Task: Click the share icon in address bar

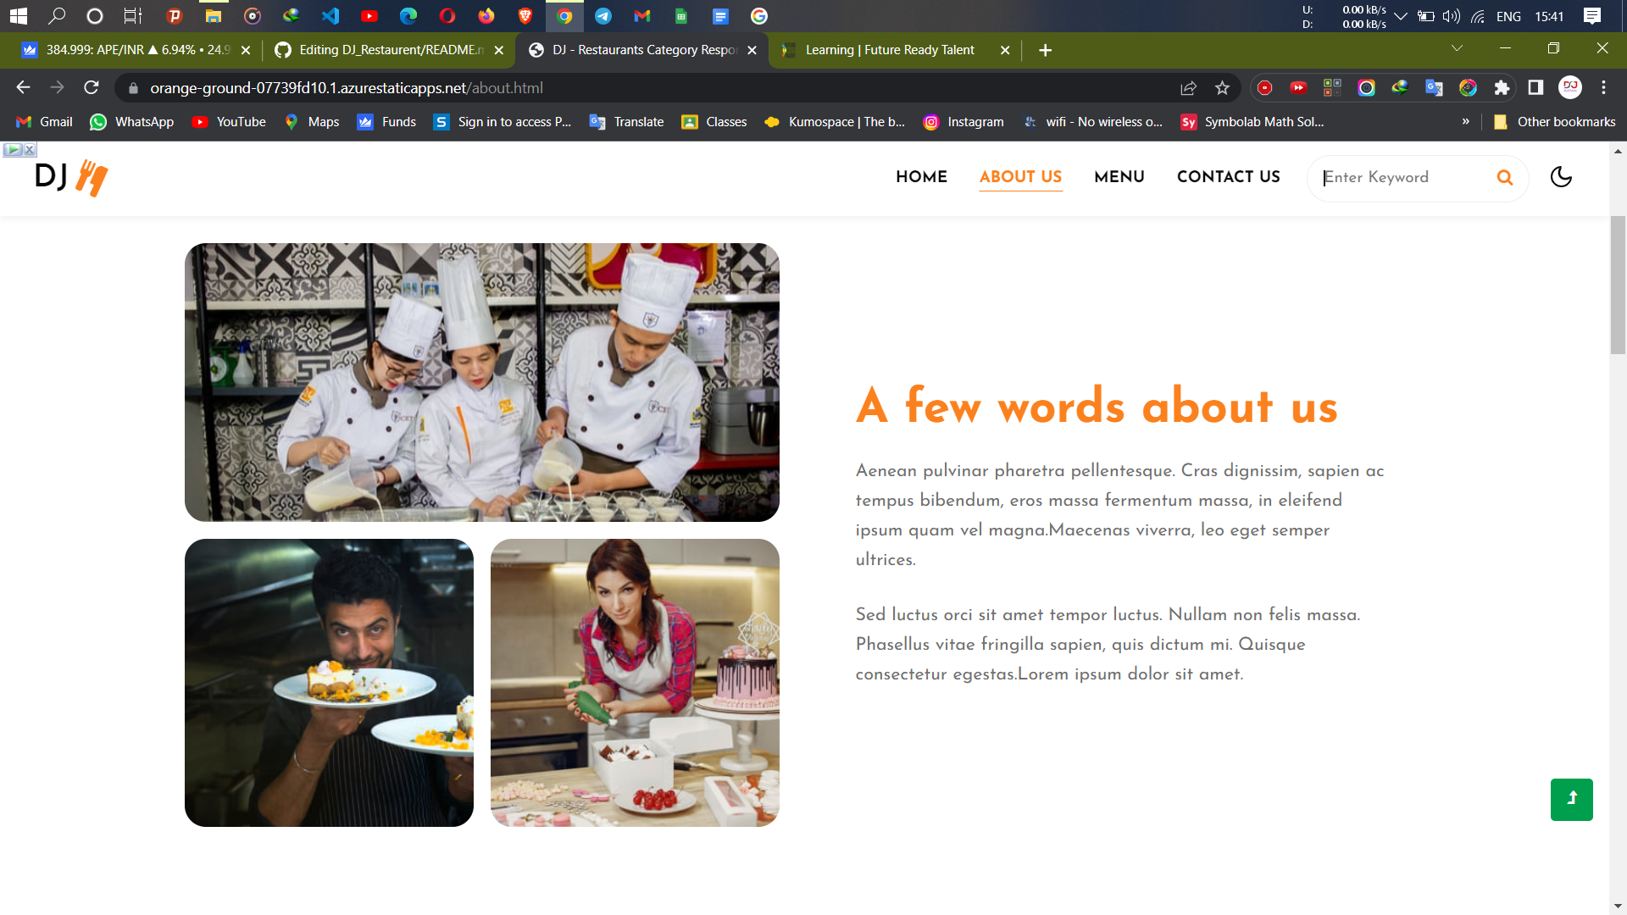Action: point(1189,87)
